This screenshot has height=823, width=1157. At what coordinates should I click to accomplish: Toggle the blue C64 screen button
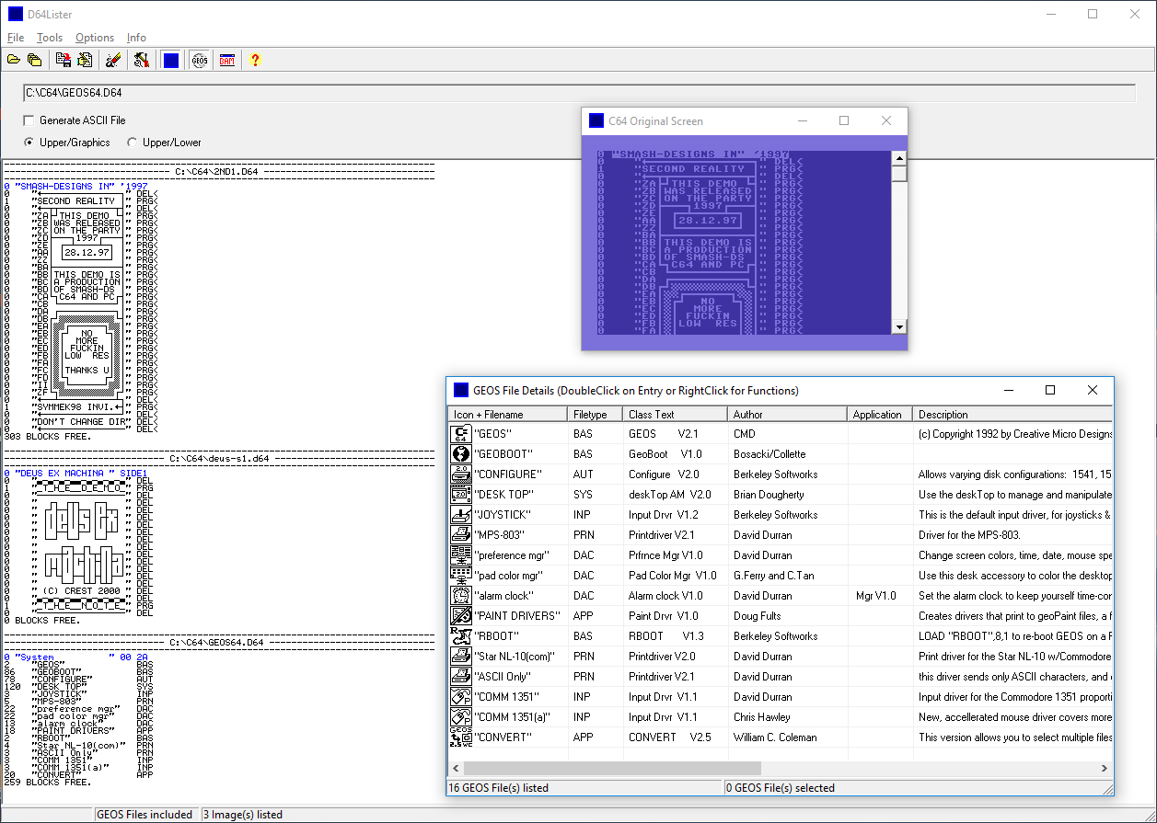[x=170, y=61]
